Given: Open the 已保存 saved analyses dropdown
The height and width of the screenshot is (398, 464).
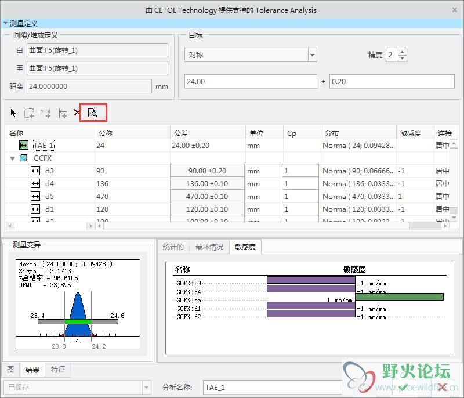Looking at the screenshot, I should [x=146, y=388].
